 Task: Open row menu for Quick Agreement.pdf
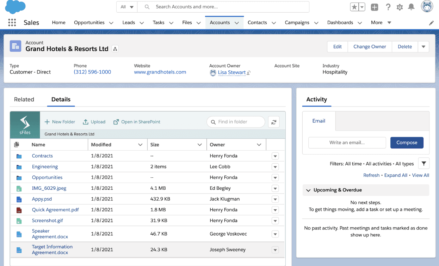click(x=275, y=210)
